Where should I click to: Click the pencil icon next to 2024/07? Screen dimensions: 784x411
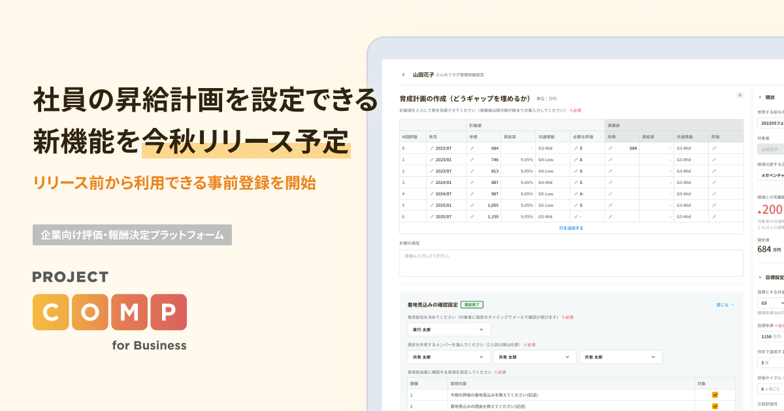click(432, 194)
